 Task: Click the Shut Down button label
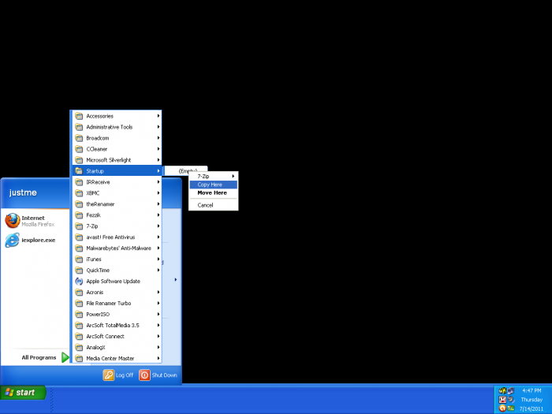(x=164, y=375)
